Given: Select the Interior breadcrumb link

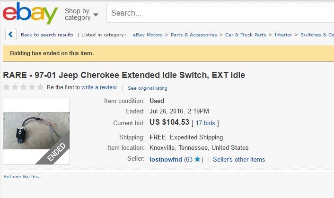Looking at the screenshot, I should click(284, 35).
